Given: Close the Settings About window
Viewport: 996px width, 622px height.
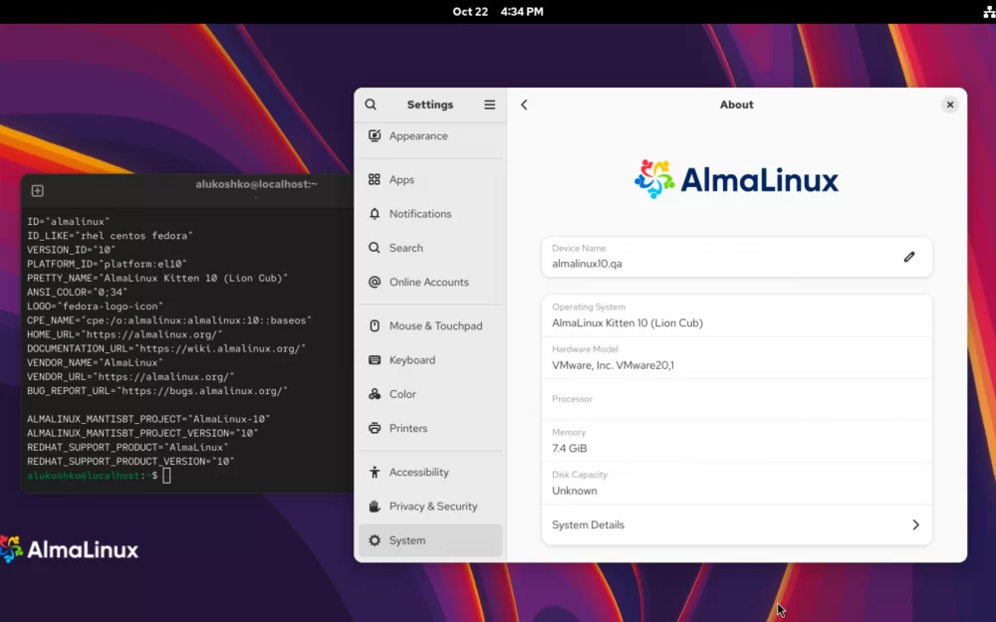Looking at the screenshot, I should (949, 104).
